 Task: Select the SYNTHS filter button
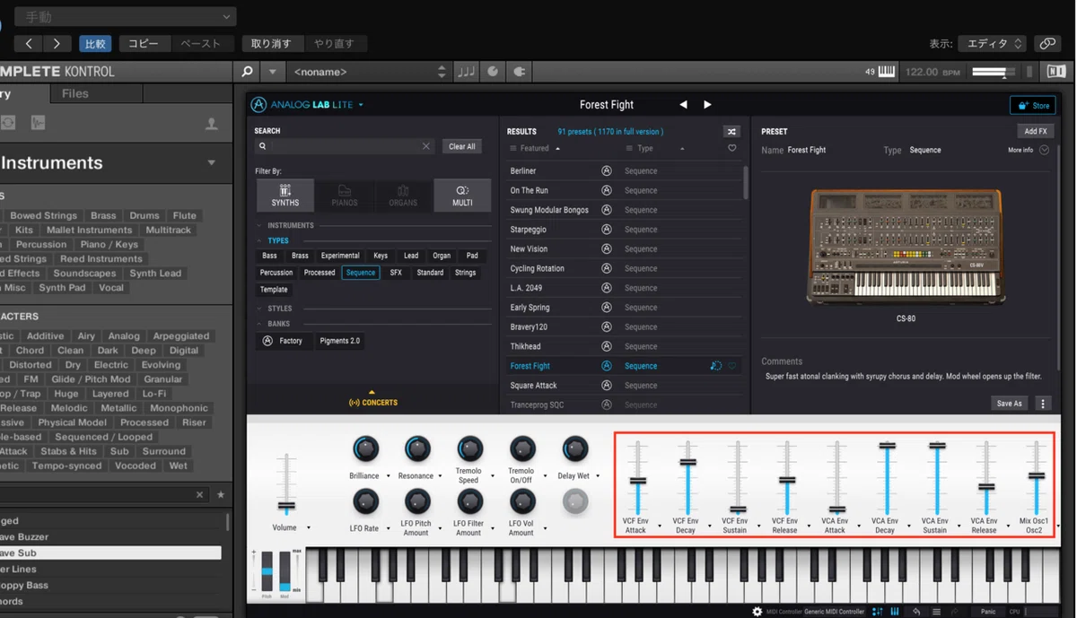pos(285,195)
